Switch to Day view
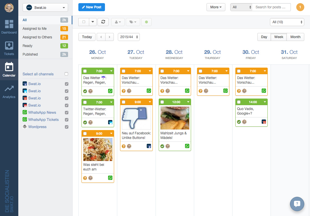This screenshot has height=216, width=310. pos(264,37)
